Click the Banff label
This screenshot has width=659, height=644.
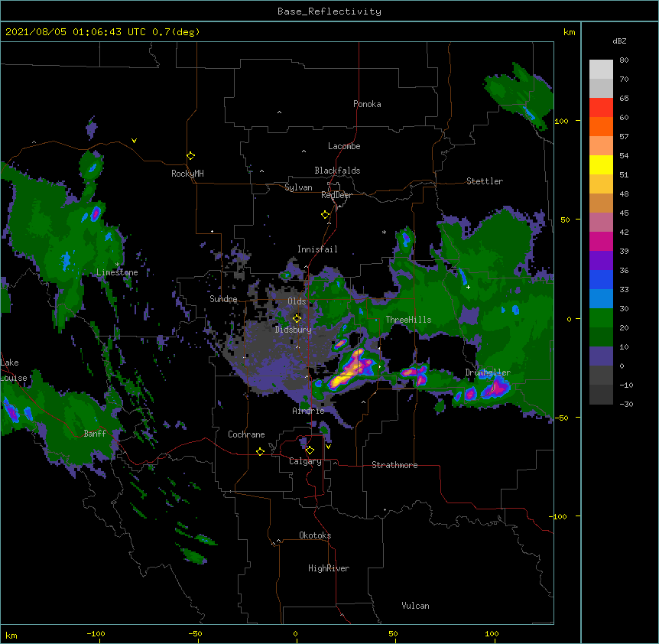click(95, 434)
